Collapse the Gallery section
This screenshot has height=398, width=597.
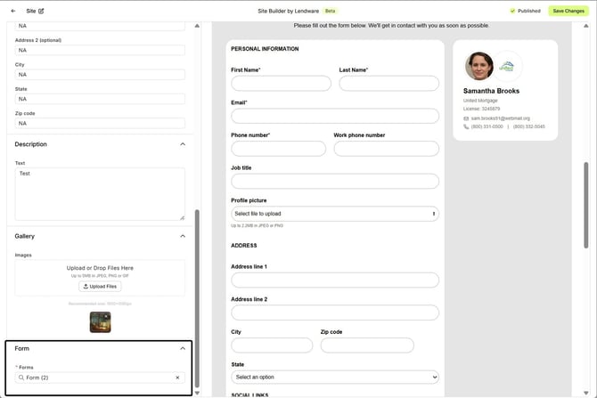tap(183, 236)
